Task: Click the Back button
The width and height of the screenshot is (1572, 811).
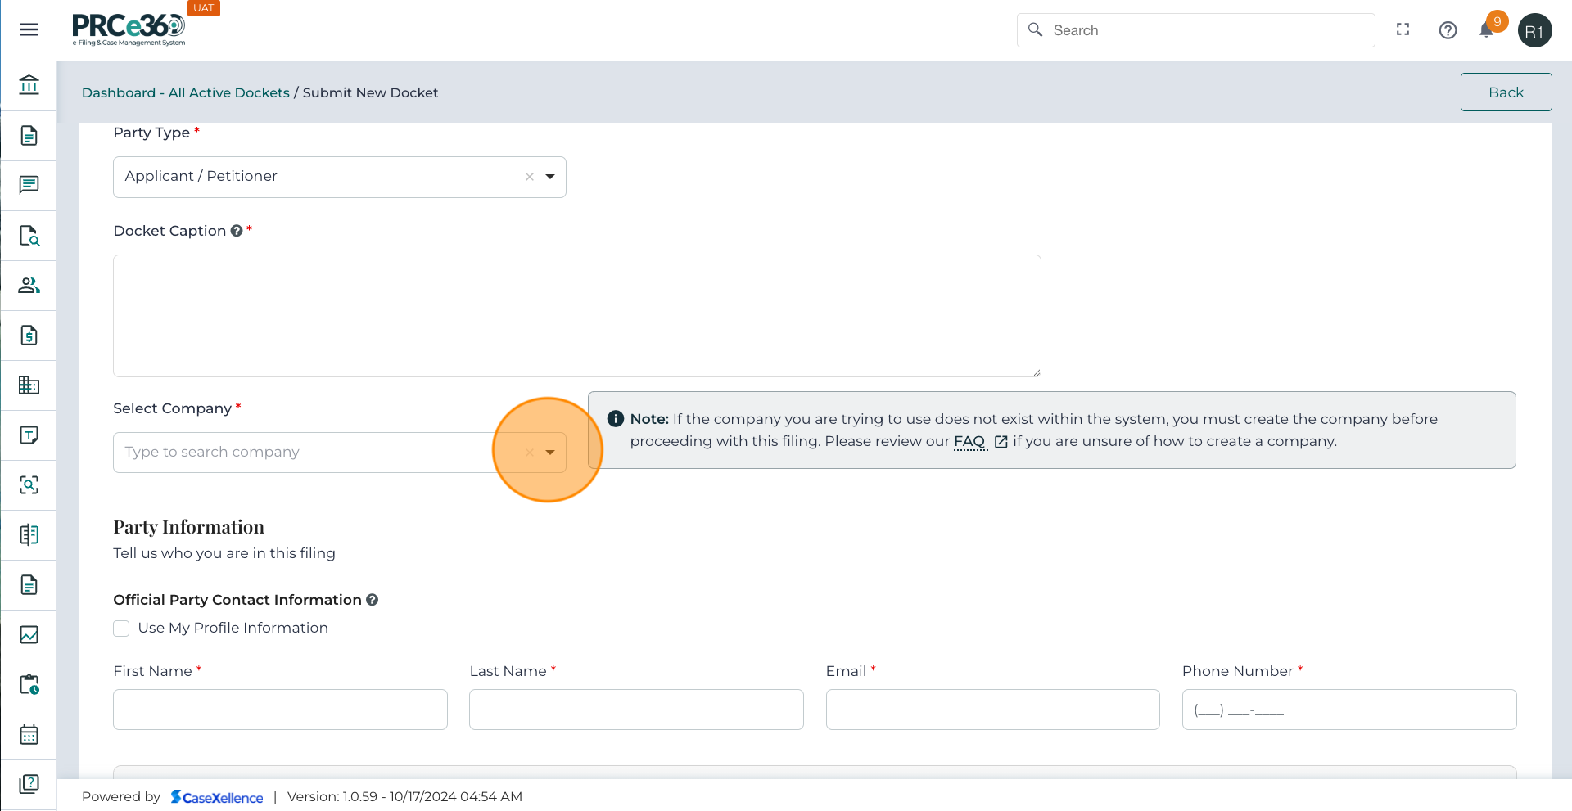Action: [1506, 92]
